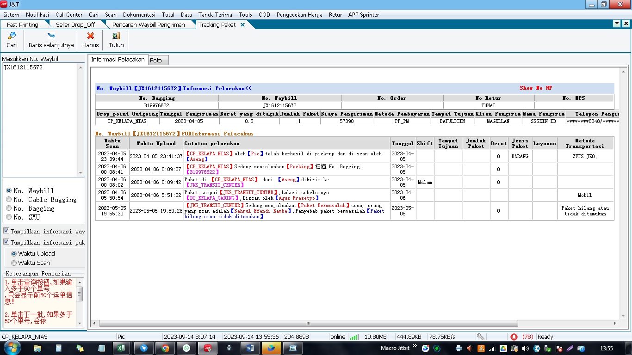Click the online status bar entry
This screenshot has width=632, height=355.
(338, 337)
